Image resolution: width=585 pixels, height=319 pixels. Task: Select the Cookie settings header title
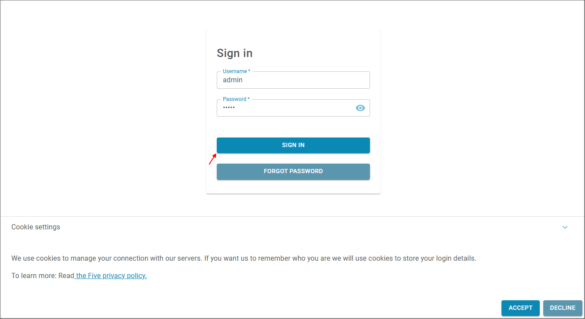36,227
